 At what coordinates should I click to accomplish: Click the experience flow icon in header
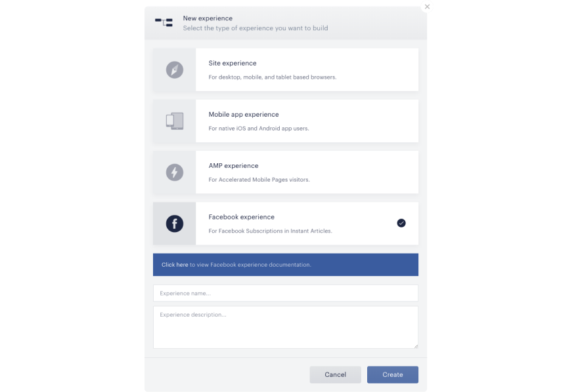(164, 22)
